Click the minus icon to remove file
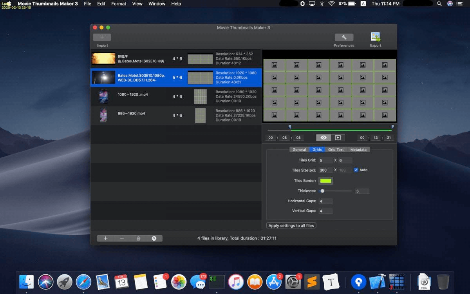This screenshot has width=470, height=294. point(122,238)
